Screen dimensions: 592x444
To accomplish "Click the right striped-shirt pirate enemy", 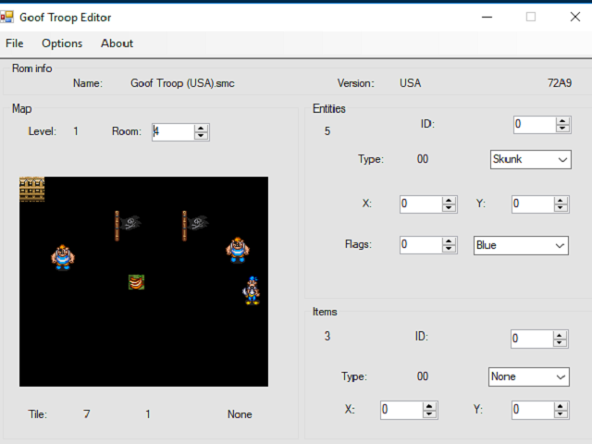I will [238, 249].
